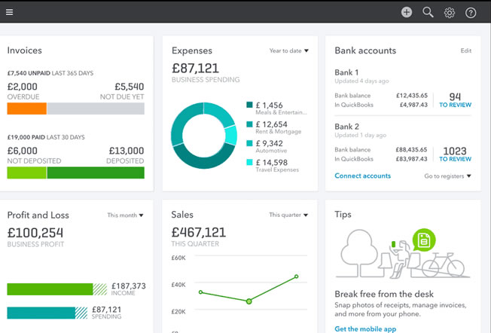Click the £ 9,342 expense amount
Screen dimensions: 491x333
[x=269, y=143]
